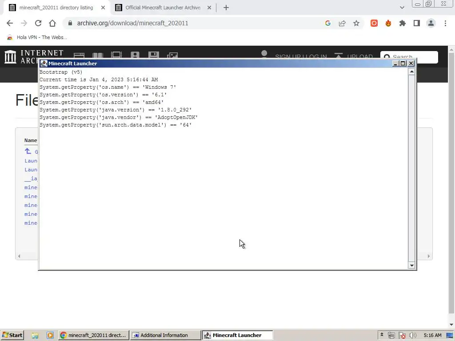This screenshot has width=455, height=341.
Task: Click file list right scroll arrow
Action: coord(429,256)
